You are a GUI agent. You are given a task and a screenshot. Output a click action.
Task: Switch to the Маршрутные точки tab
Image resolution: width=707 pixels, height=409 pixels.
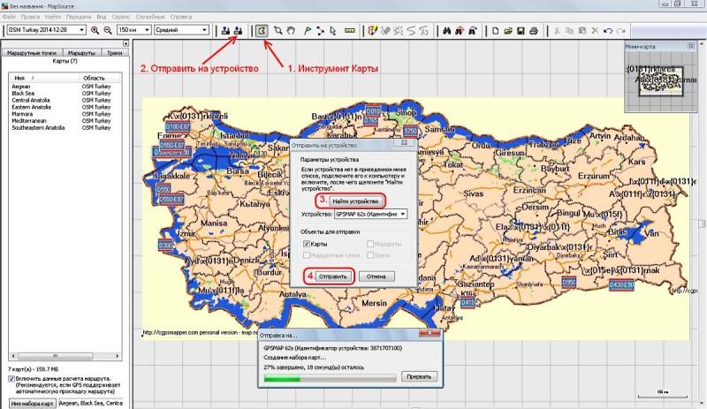(x=32, y=53)
